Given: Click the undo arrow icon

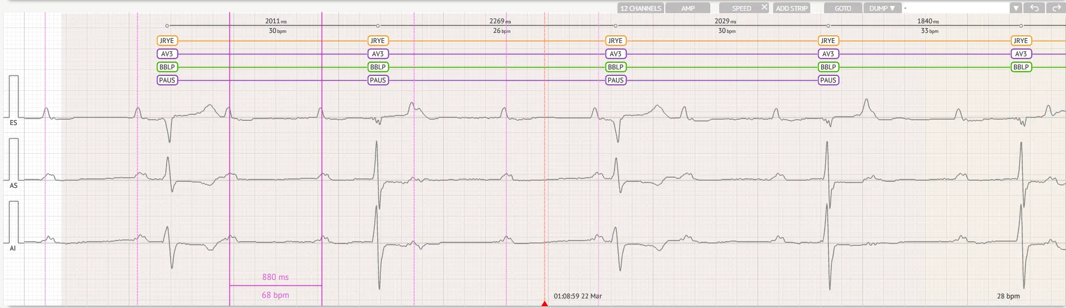Looking at the screenshot, I should [x=1034, y=8].
